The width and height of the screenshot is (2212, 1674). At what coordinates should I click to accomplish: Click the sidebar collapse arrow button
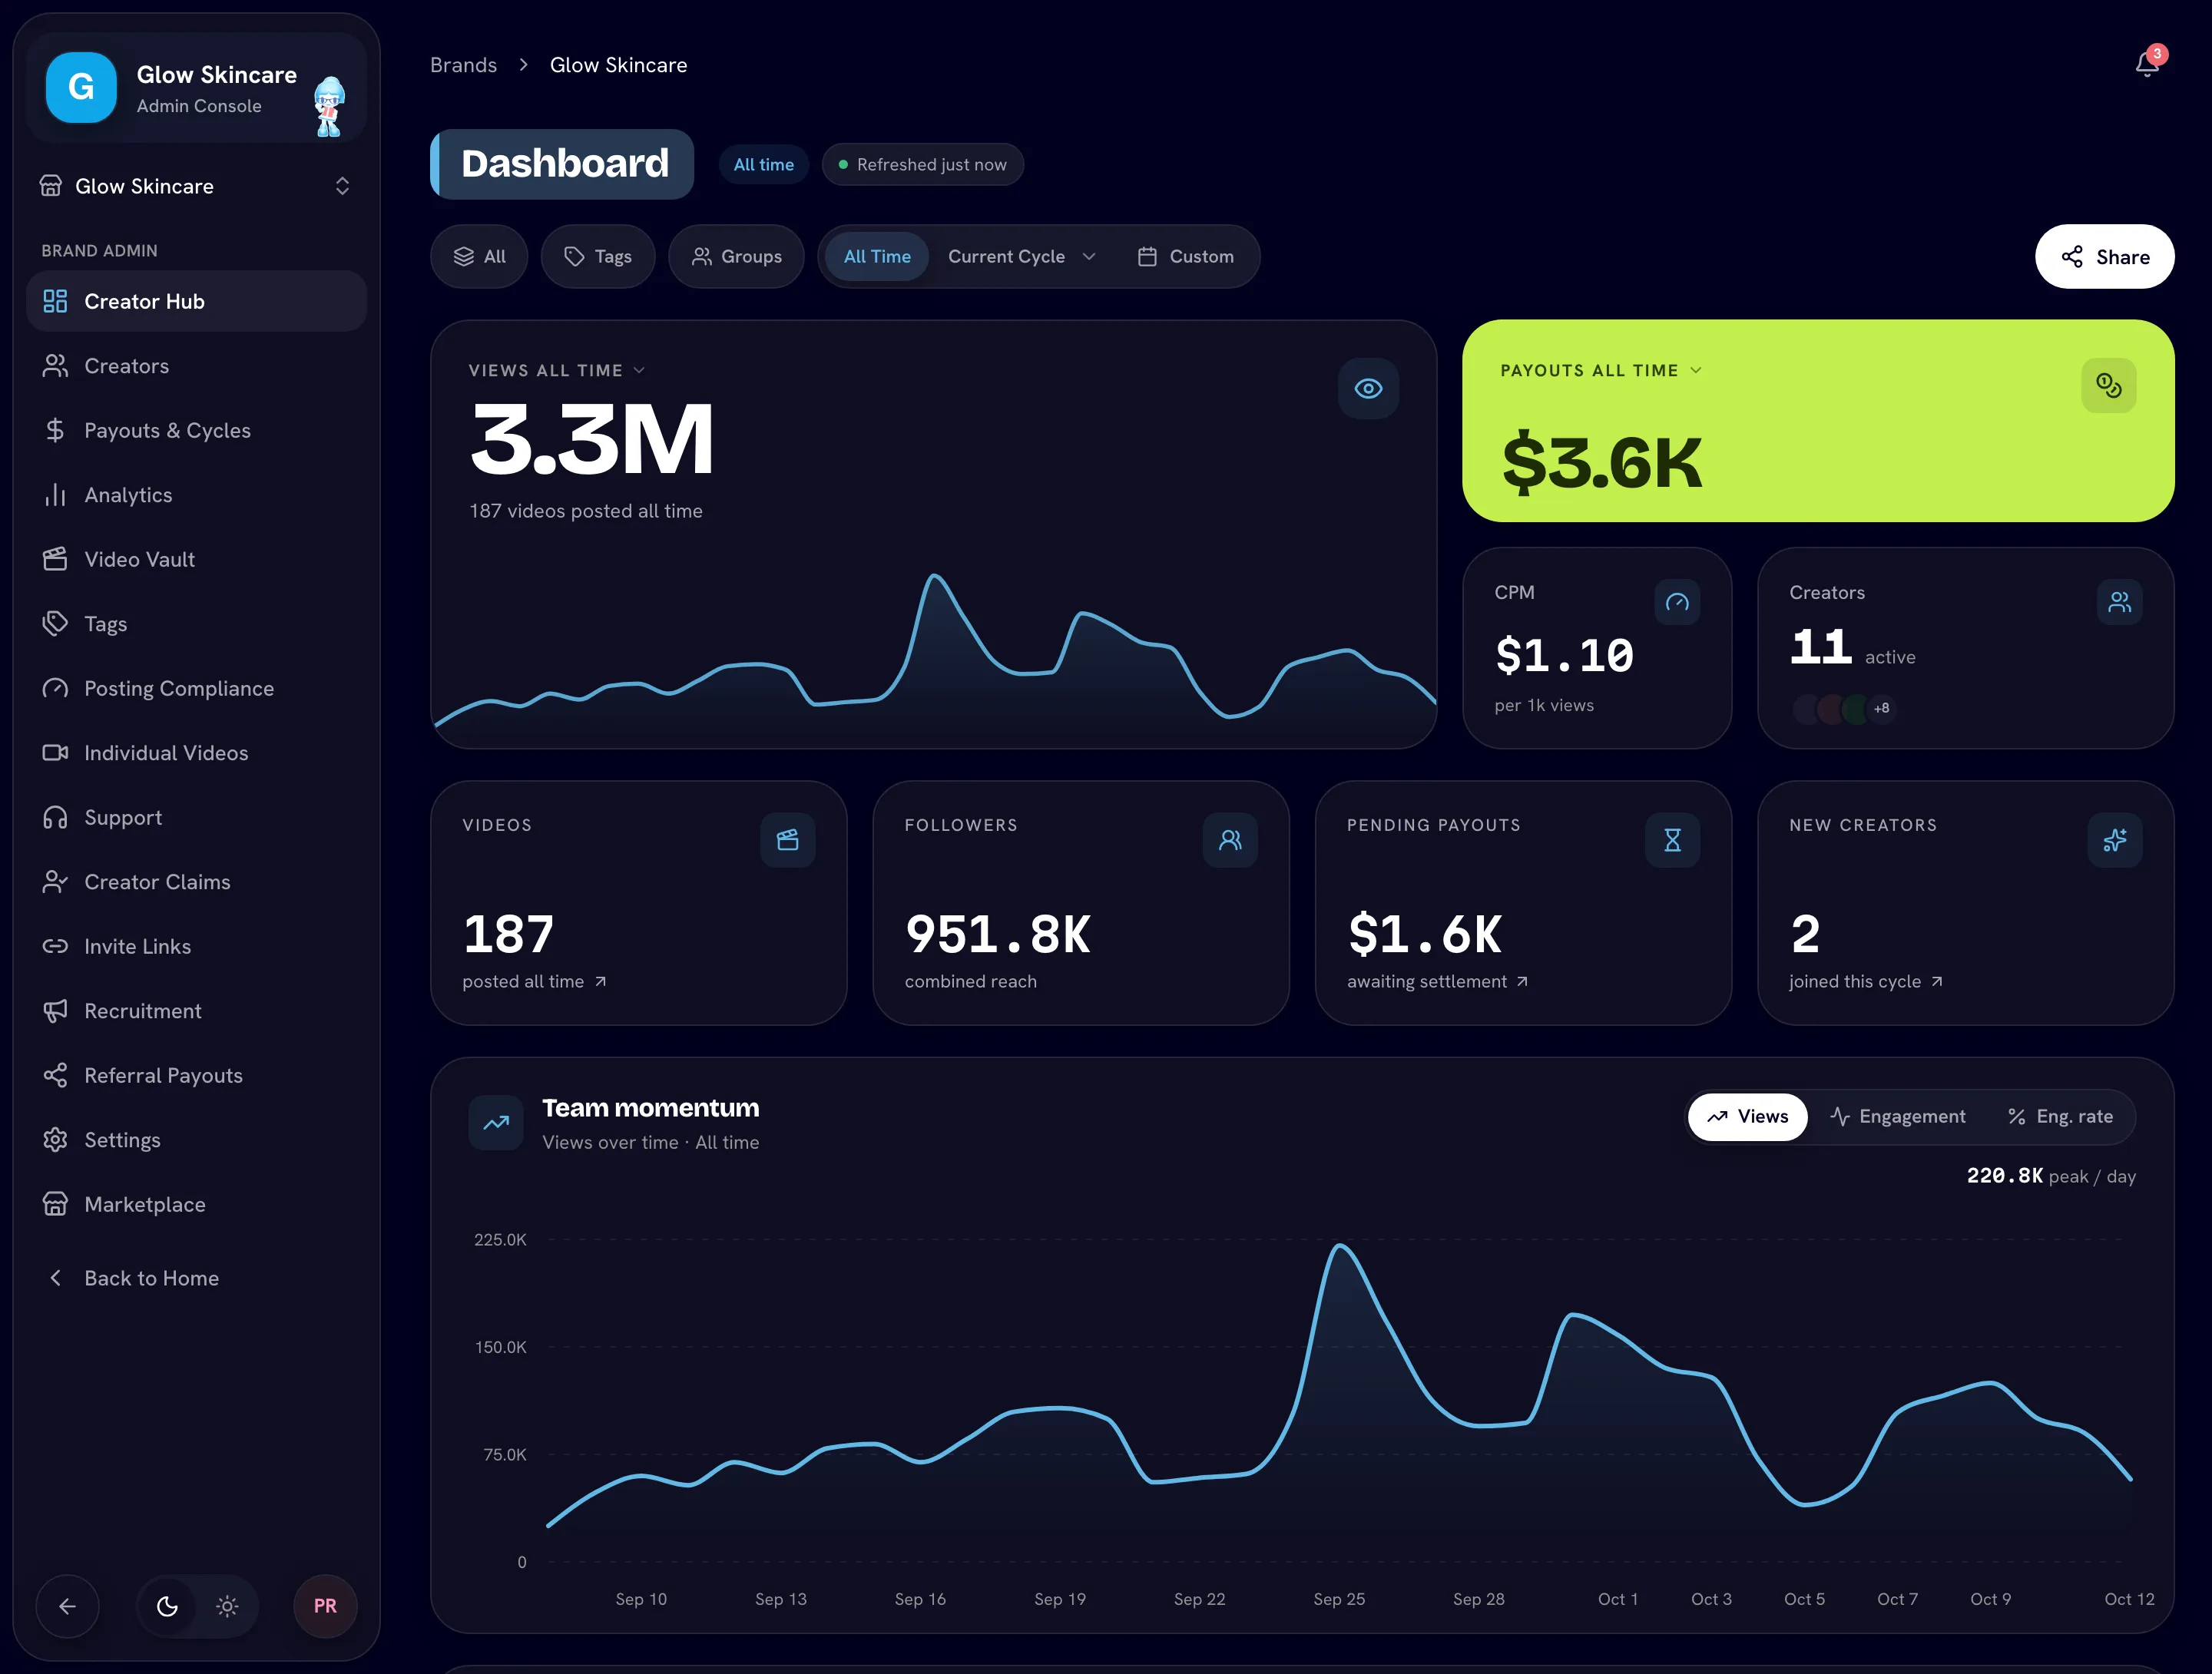click(67, 1606)
